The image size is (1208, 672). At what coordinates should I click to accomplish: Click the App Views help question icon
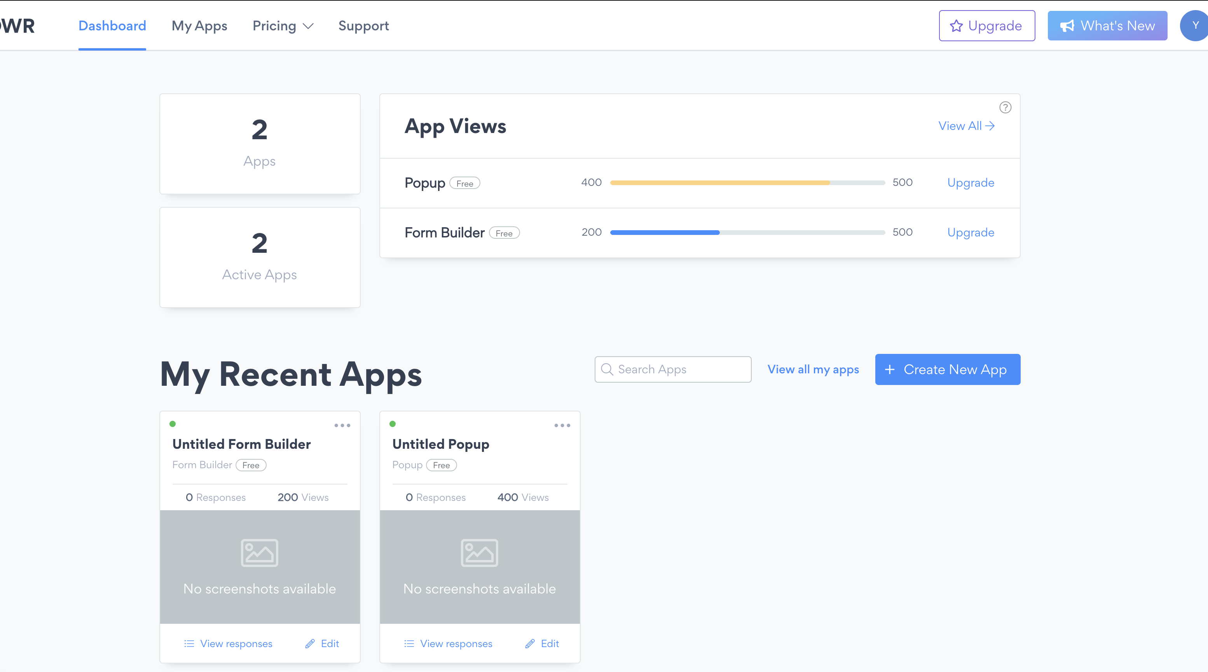click(x=1005, y=107)
